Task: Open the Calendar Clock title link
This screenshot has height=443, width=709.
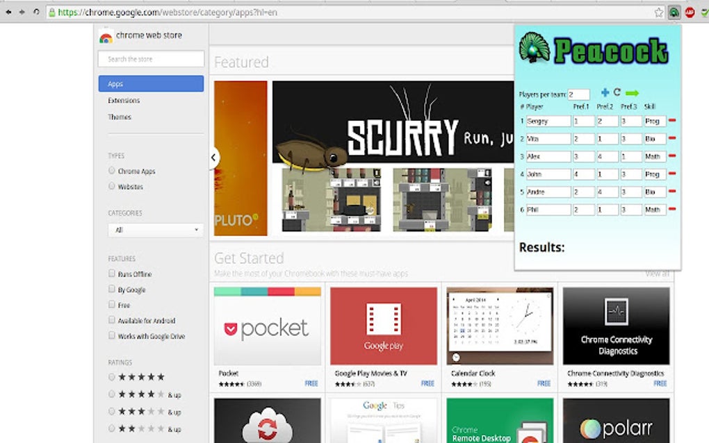Action: point(473,374)
